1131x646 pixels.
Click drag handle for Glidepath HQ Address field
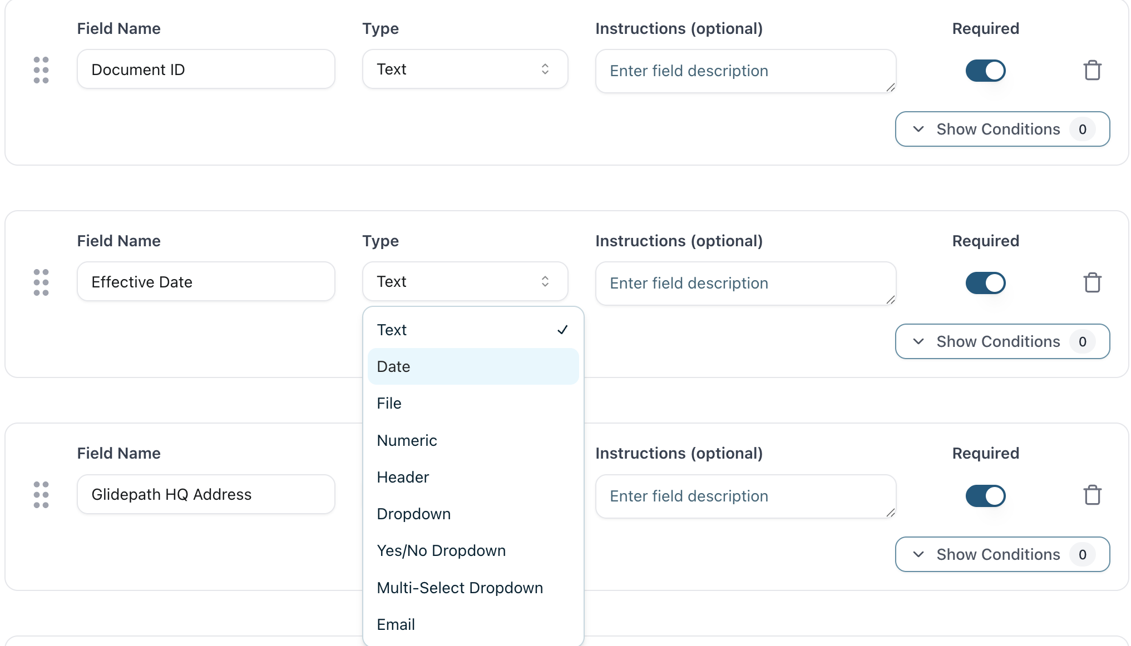[41, 495]
